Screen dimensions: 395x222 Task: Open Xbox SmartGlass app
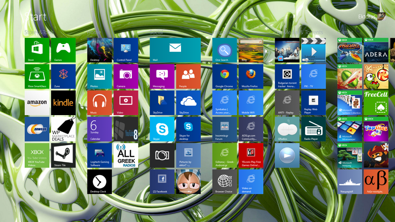click(x=37, y=76)
